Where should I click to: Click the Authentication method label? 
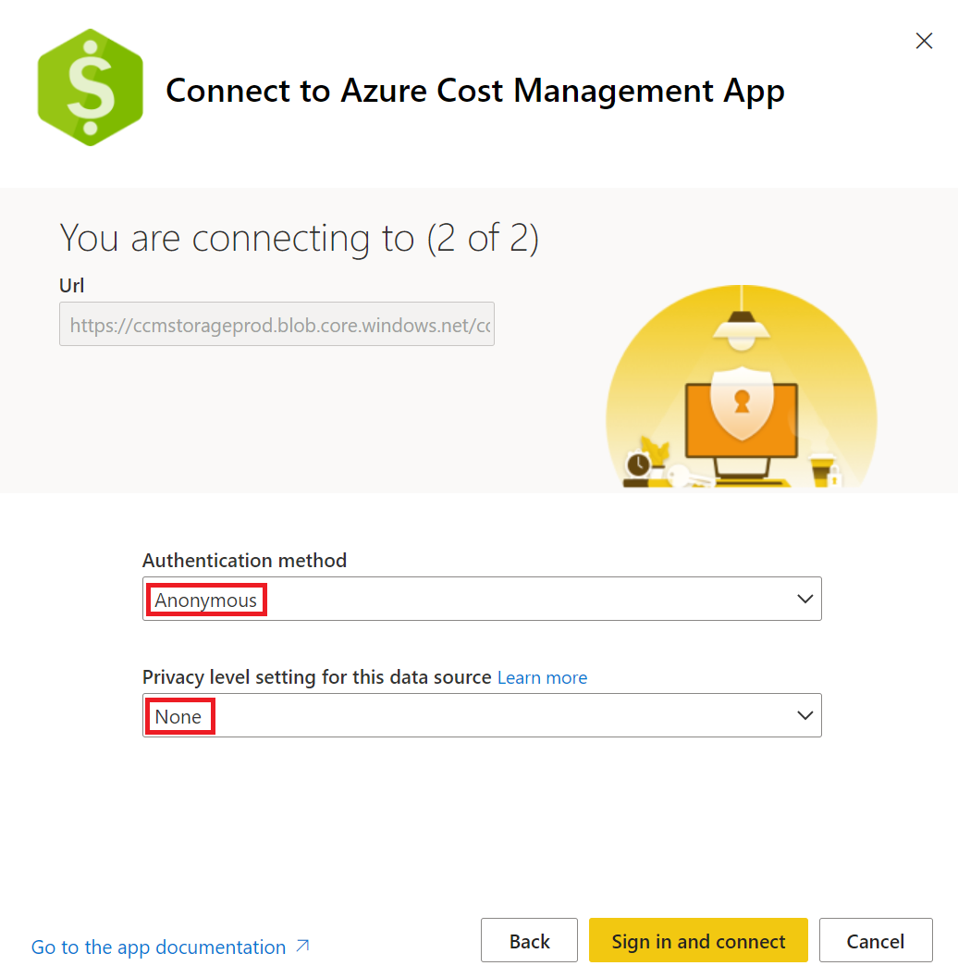click(244, 561)
